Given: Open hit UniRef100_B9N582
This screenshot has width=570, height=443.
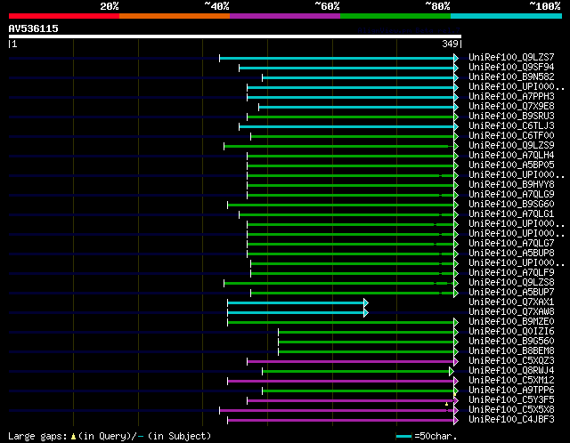Looking at the screenshot, I should [x=511, y=77].
